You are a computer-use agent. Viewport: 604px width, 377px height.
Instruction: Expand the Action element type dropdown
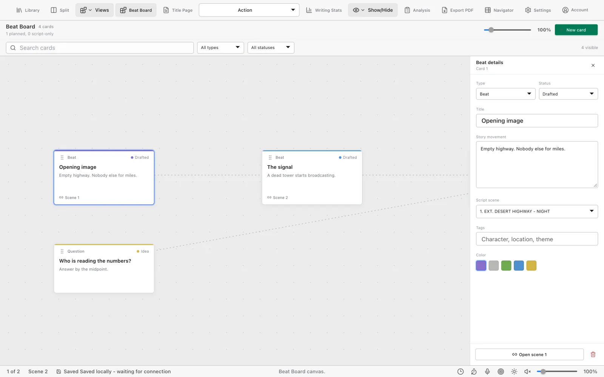point(249,10)
